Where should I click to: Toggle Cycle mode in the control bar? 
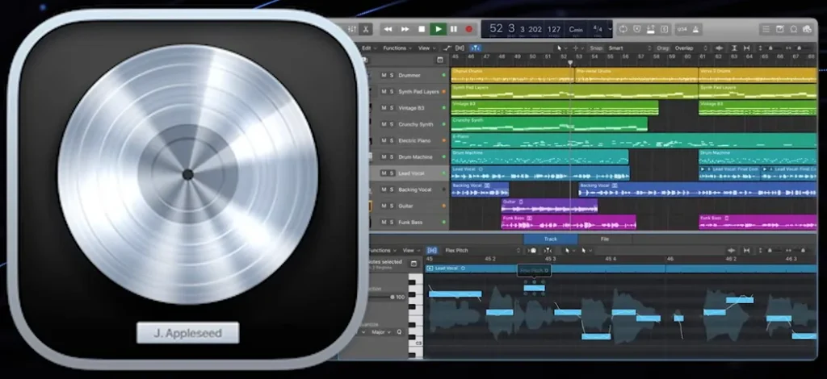point(623,30)
